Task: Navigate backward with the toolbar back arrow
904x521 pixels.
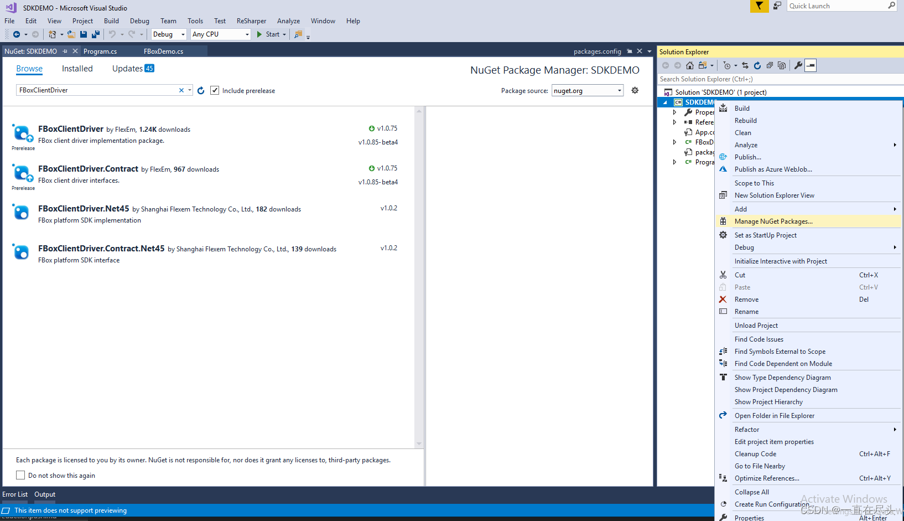Action: (x=17, y=34)
